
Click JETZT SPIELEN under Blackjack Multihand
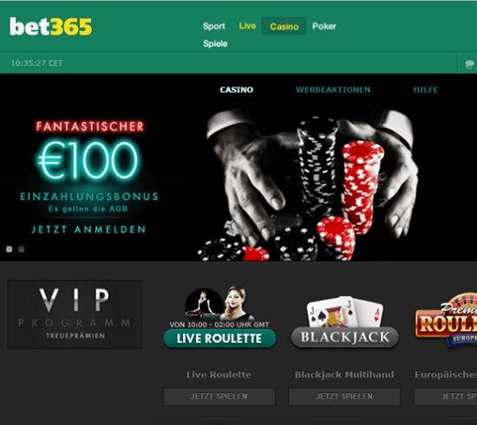pyautogui.click(x=344, y=396)
